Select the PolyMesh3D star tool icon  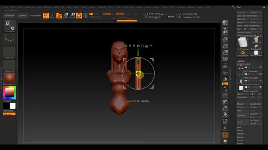click(256, 47)
